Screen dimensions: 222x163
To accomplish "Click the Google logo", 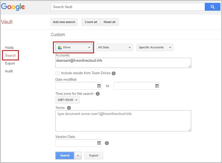I will (13, 7).
